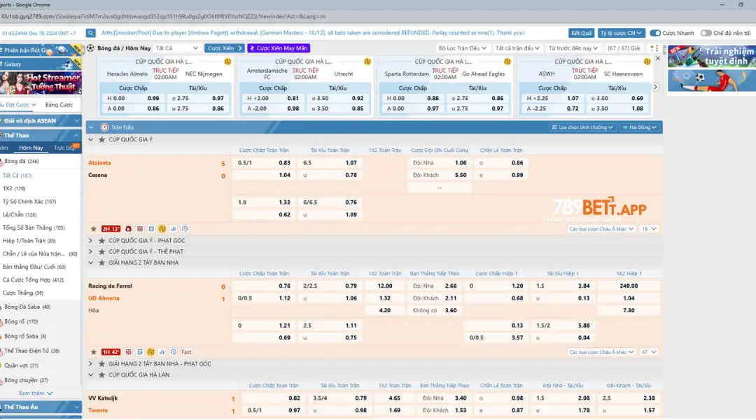Screen dimensions: 756x420
Task: Show next featured match cards arrow
Action: (x=655, y=87)
